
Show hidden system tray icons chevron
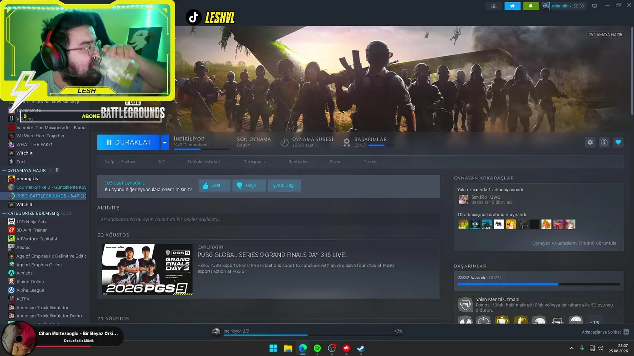coord(572,348)
